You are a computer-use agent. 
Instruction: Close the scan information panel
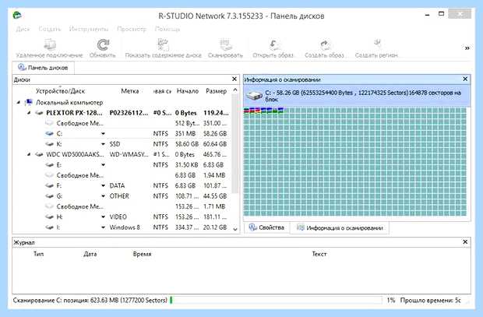click(x=465, y=79)
